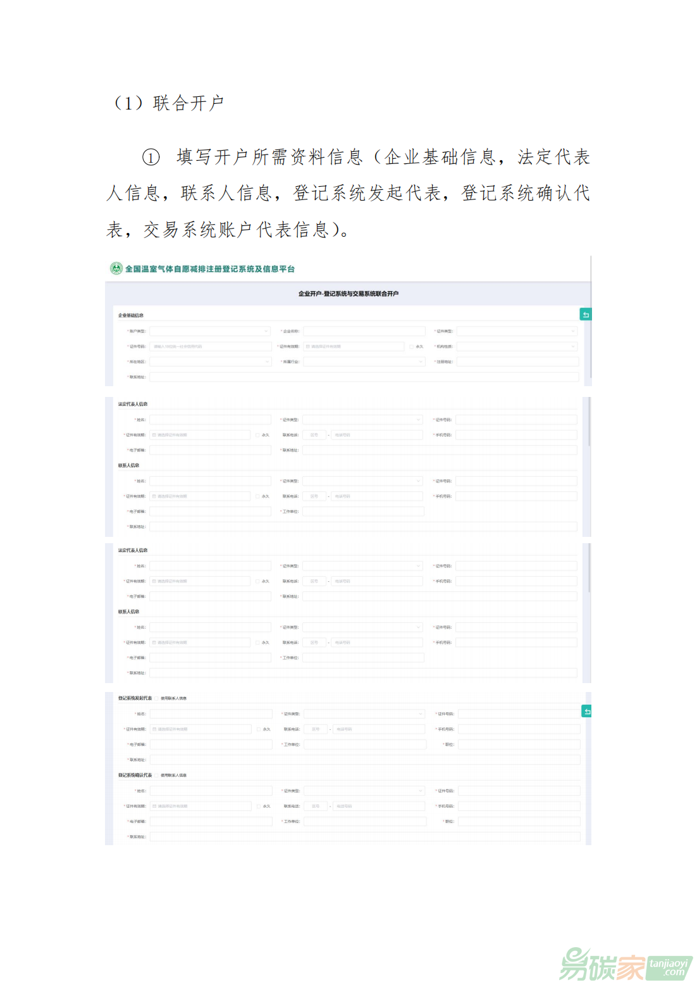Click the 企业名称 input field

pos(364,331)
